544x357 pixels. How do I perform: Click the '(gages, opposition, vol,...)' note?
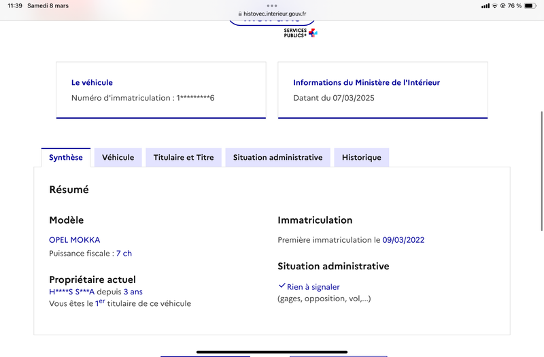coord(324,299)
